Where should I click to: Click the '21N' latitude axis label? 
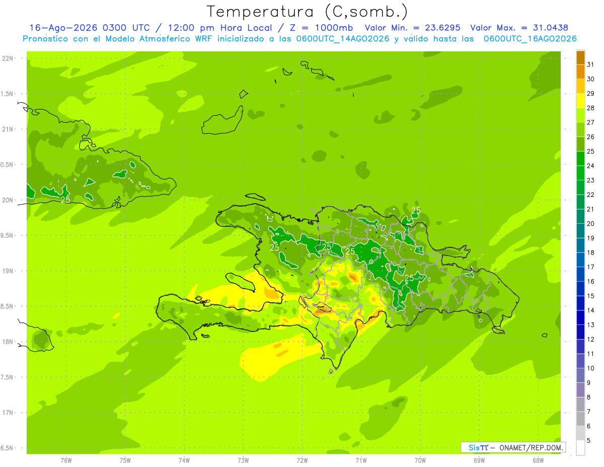pyautogui.click(x=8, y=129)
